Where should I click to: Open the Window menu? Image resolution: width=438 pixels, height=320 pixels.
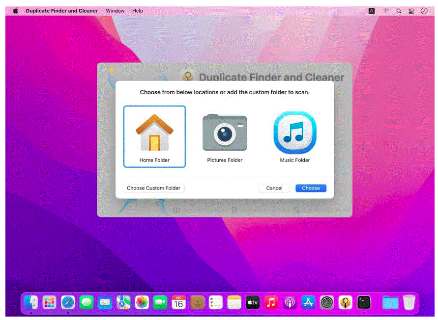(x=115, y=11)
